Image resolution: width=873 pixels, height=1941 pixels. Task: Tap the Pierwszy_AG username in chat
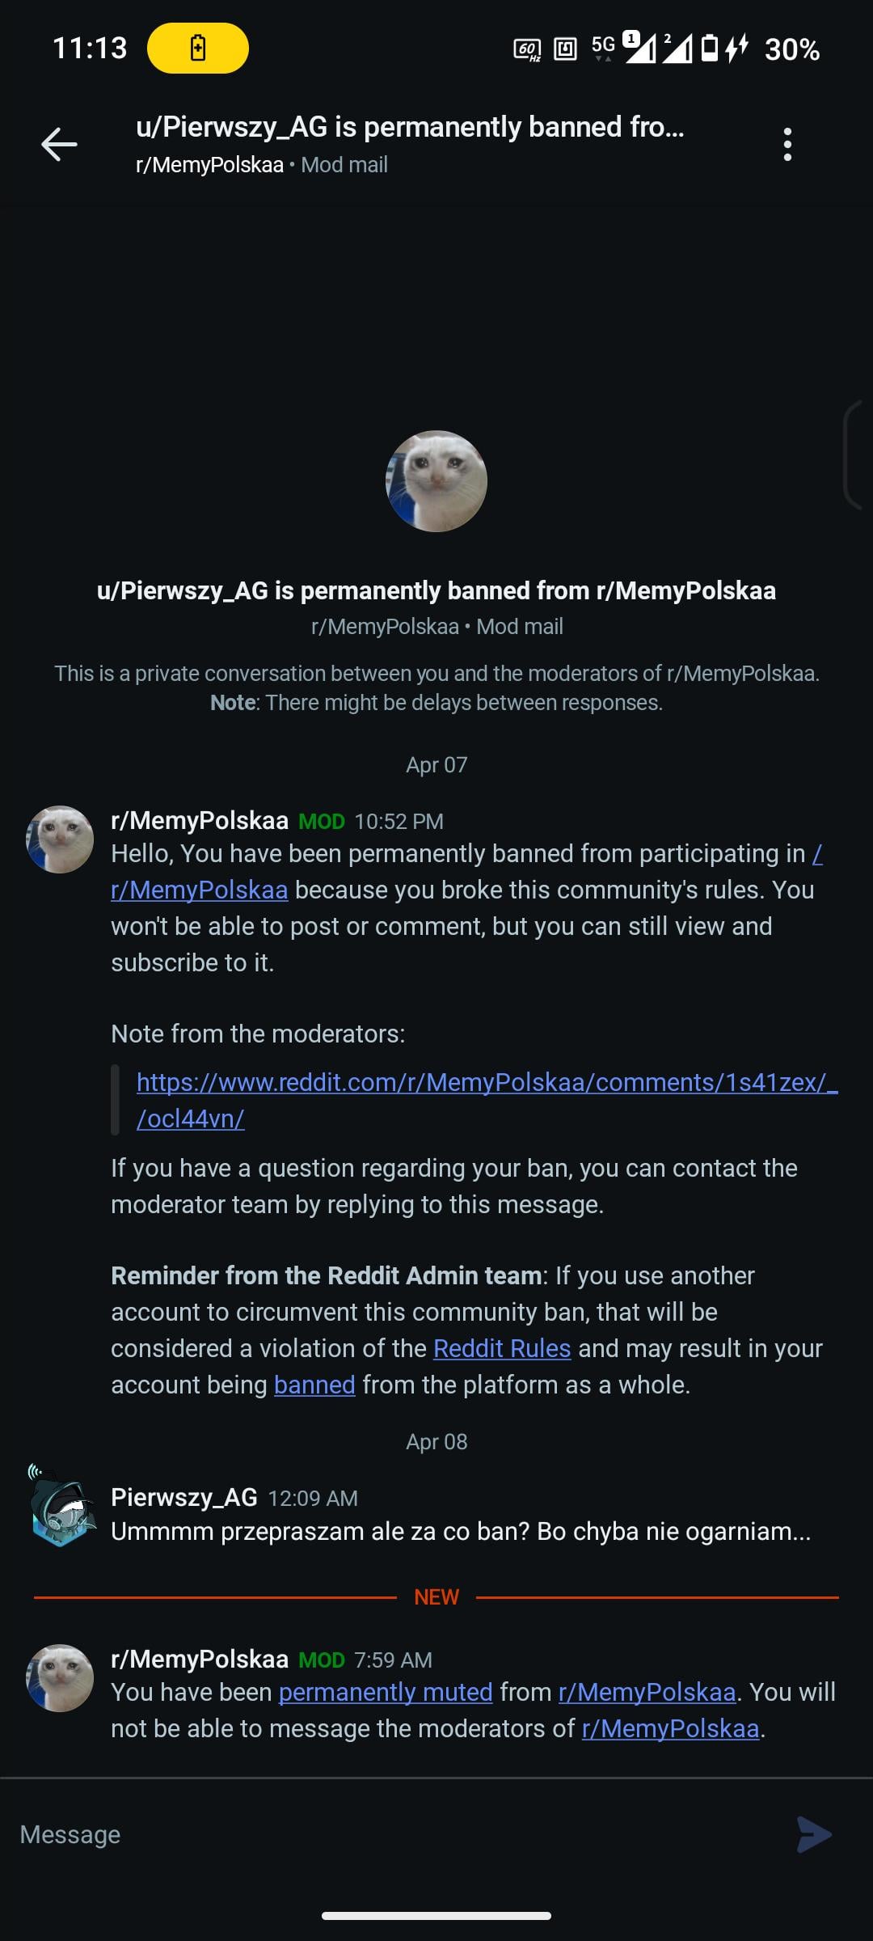pos(184,1498)
